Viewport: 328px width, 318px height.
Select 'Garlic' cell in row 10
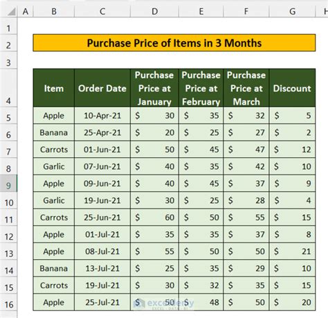[x=54, y=200]
